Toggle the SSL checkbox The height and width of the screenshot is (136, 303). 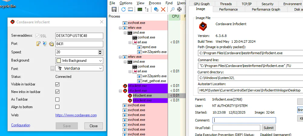pos(38,36)
